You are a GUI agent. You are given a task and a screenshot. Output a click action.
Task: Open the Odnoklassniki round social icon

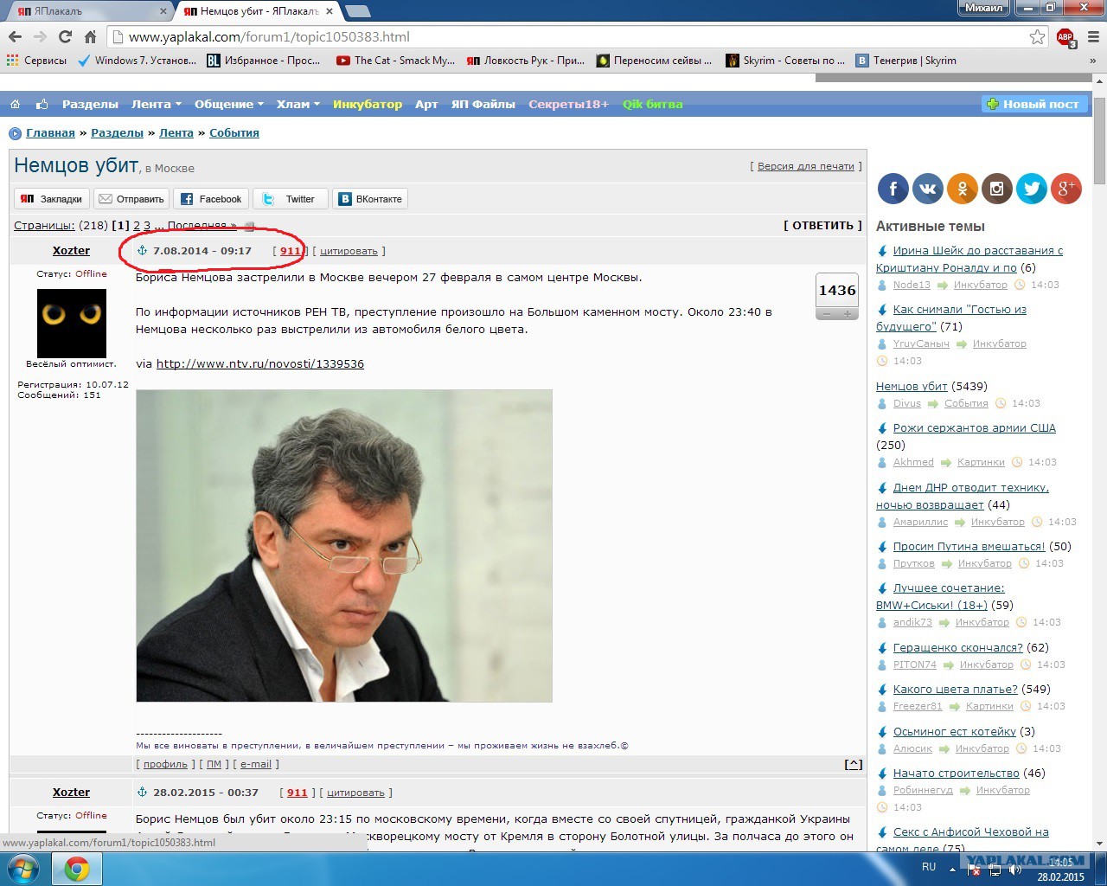[x=962, y=189]
